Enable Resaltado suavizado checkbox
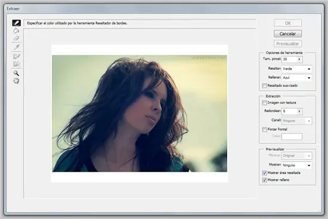The width and height of the screenshot is (328, 219). pos(264,86)
